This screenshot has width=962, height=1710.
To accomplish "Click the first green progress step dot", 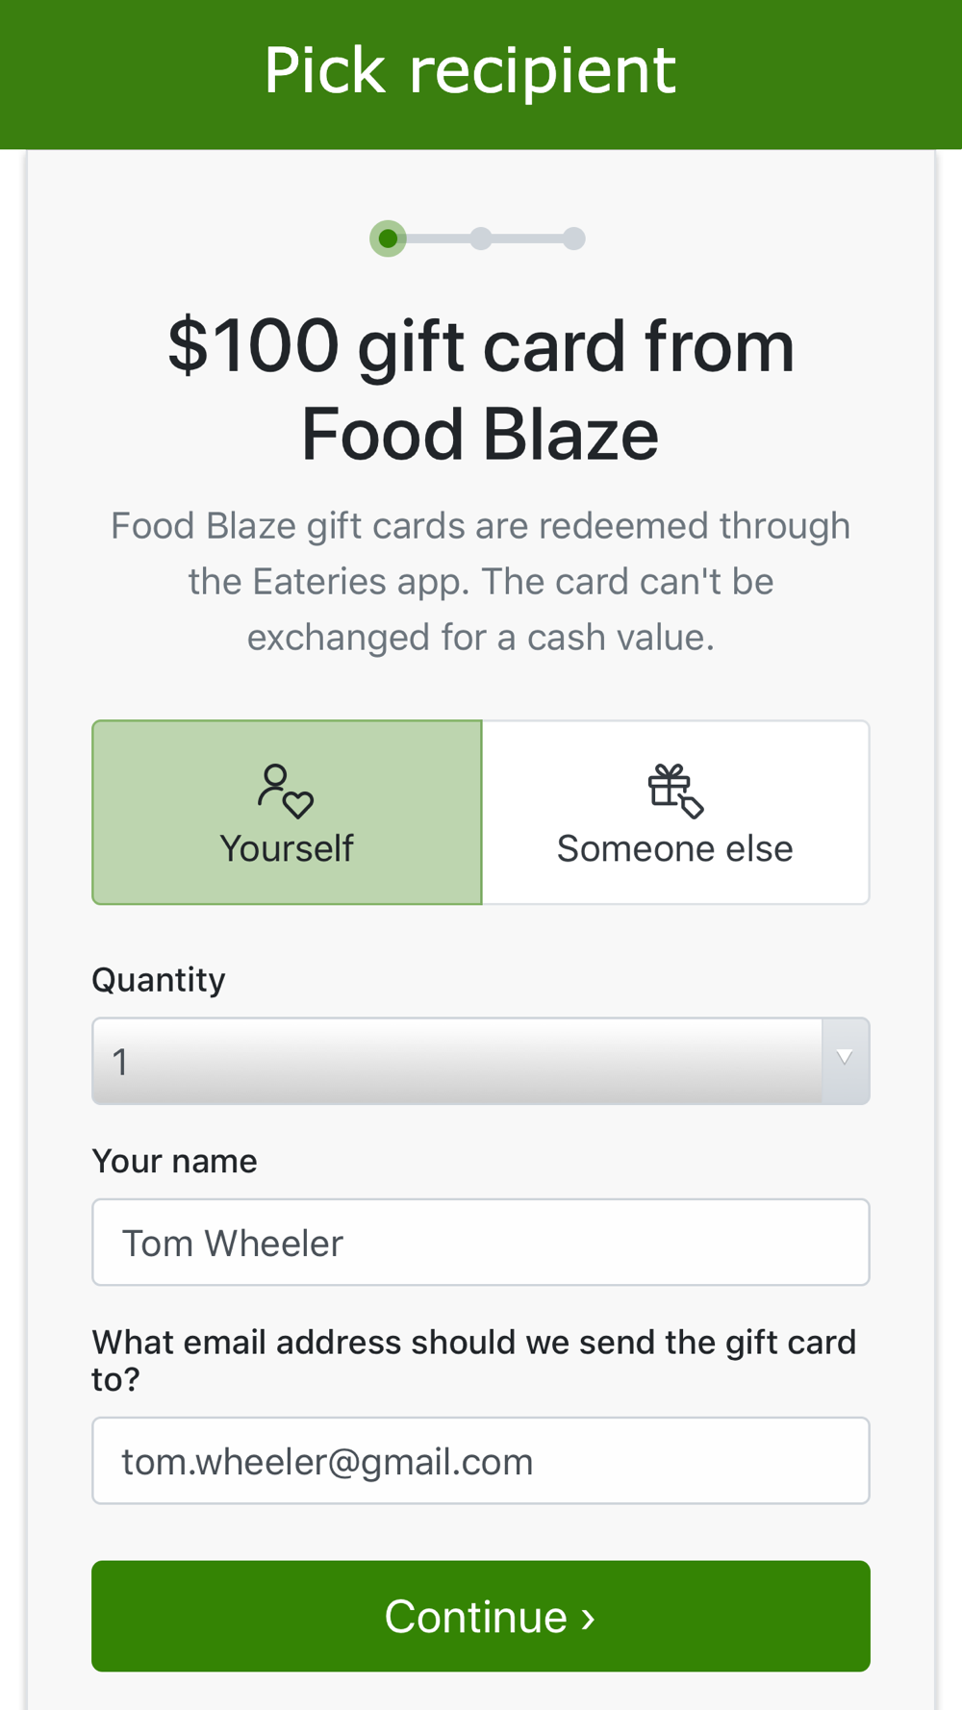I will (388, 239).
